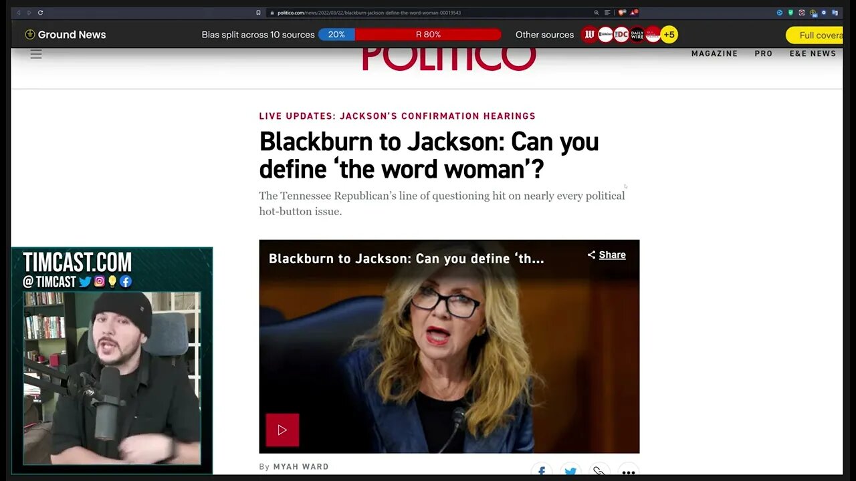
Task: Open the first red 'W' source icon
Action: [x=589, y=35]
